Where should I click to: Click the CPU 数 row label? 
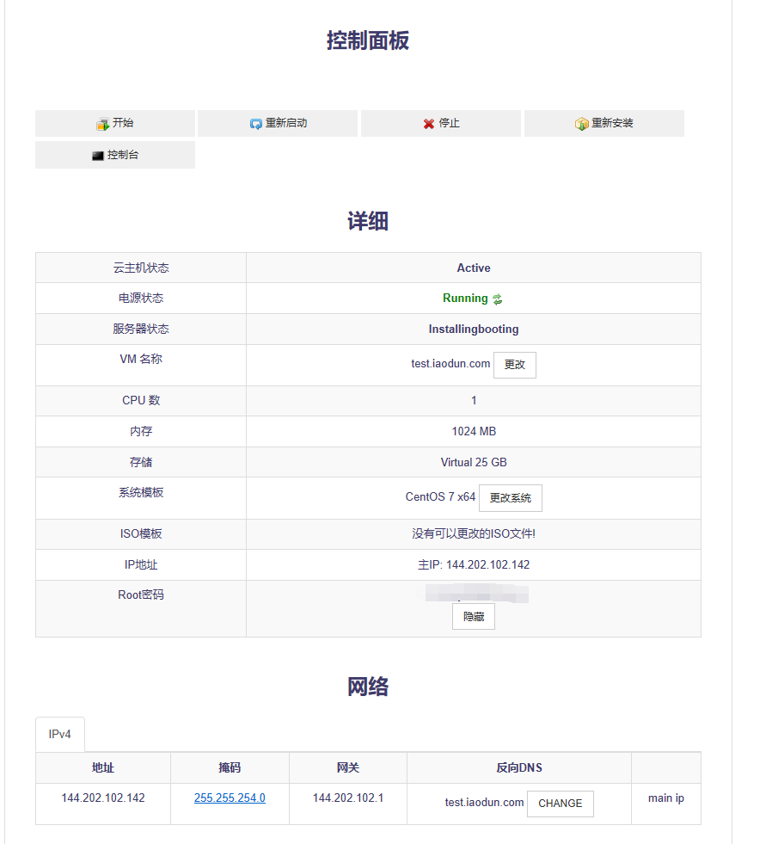pyautogui.click(x=141, y=400)
